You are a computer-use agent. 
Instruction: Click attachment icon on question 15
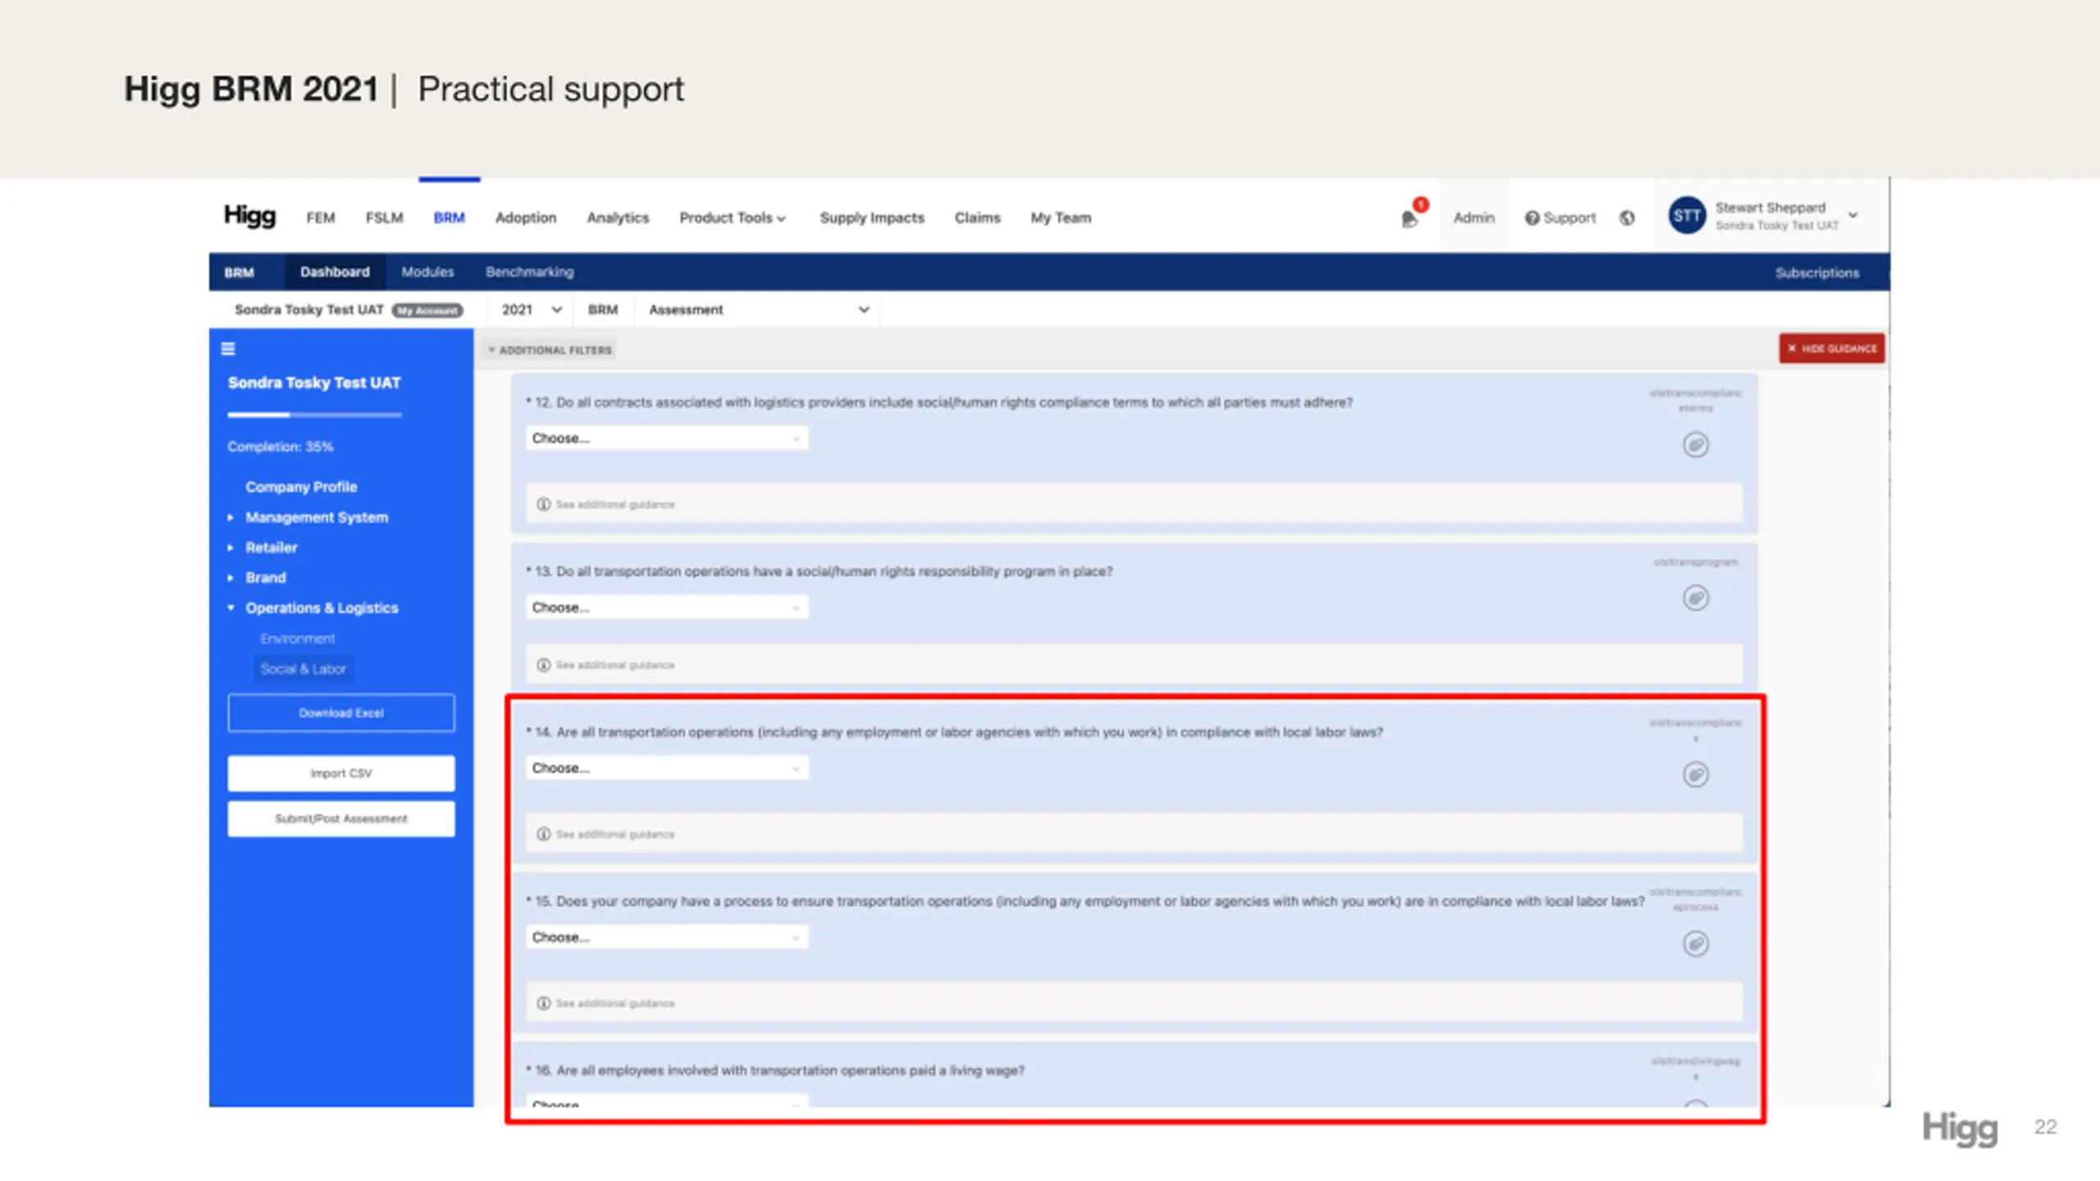coord(1696,944)
